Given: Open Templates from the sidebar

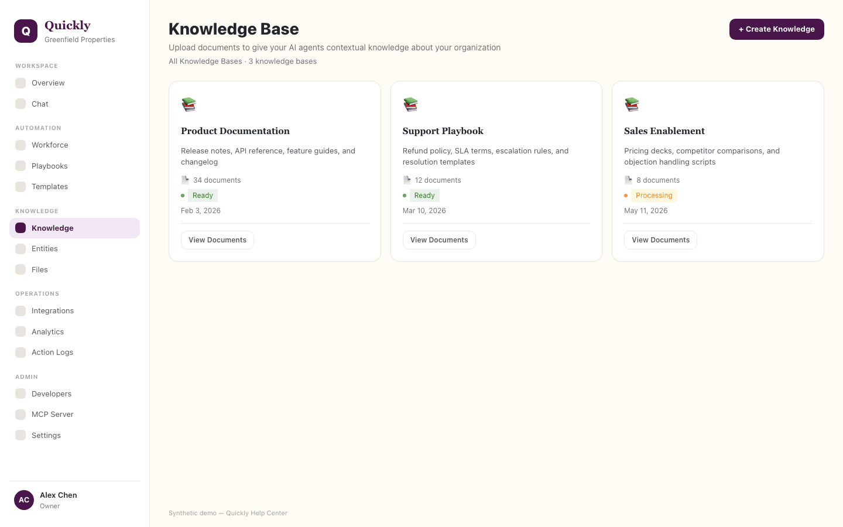Looking at the screenshot, I should coord(74,187).
